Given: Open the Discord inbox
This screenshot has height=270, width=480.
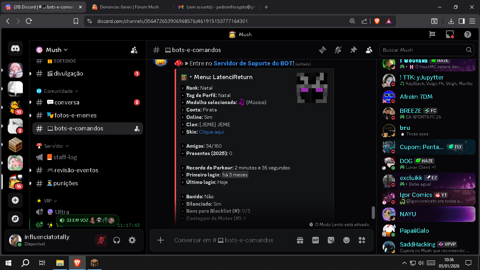Looking at the screenshot, I should click(x=450, y=34).
